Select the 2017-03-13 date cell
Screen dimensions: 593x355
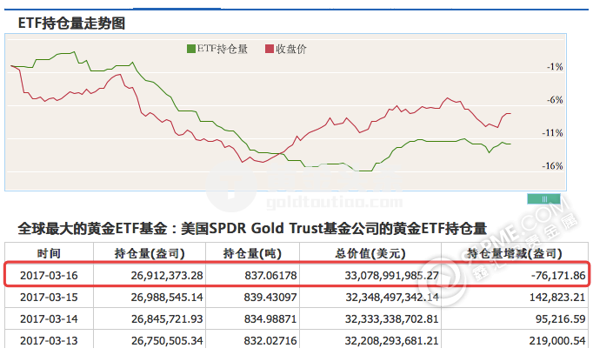coord(49,340)
